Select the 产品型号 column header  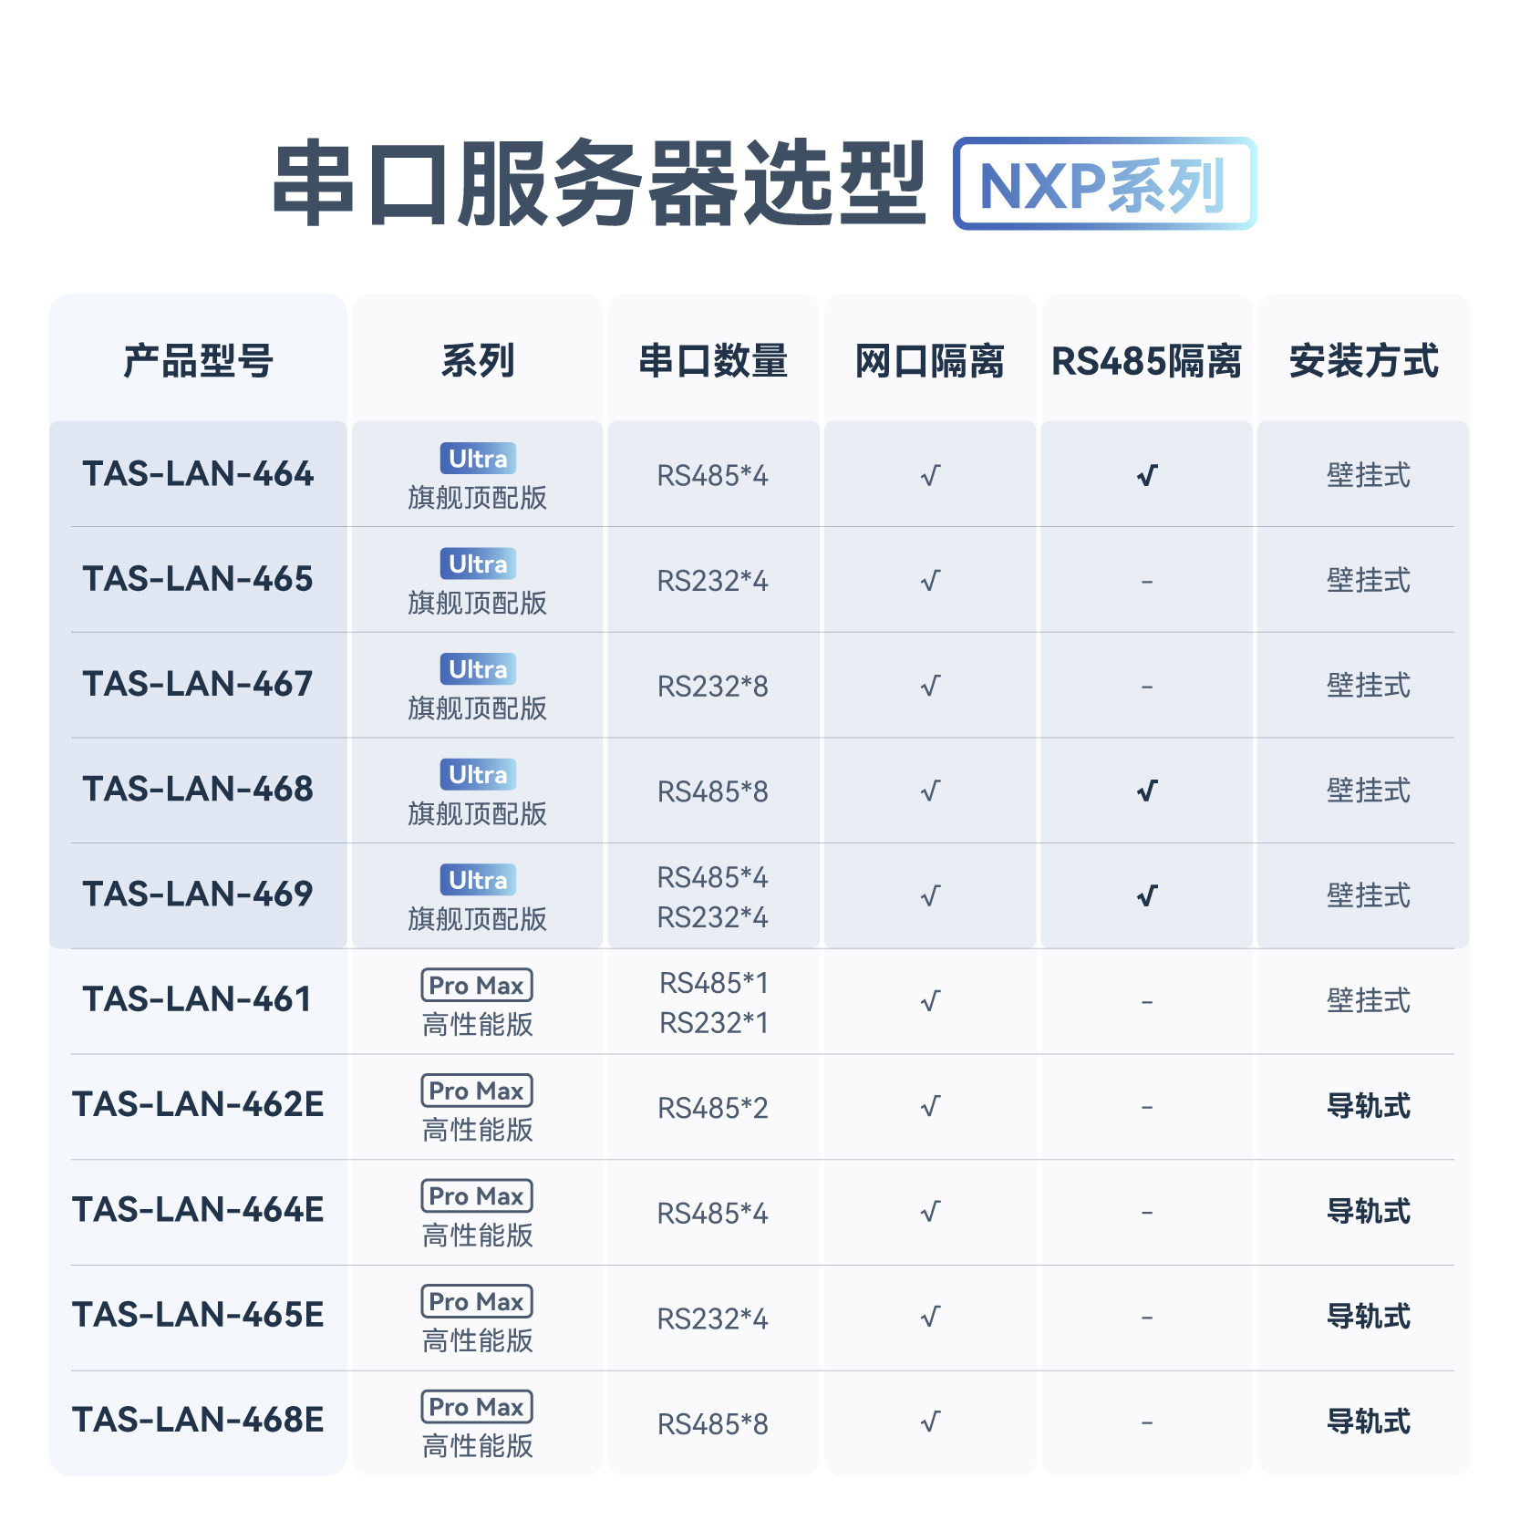199,361
